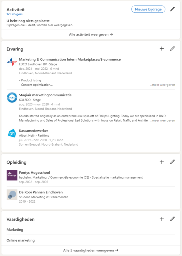Screen dimensions: 182x256
Task: Add a skill with Vaardigheden plus icon
Action: (162, 219)
